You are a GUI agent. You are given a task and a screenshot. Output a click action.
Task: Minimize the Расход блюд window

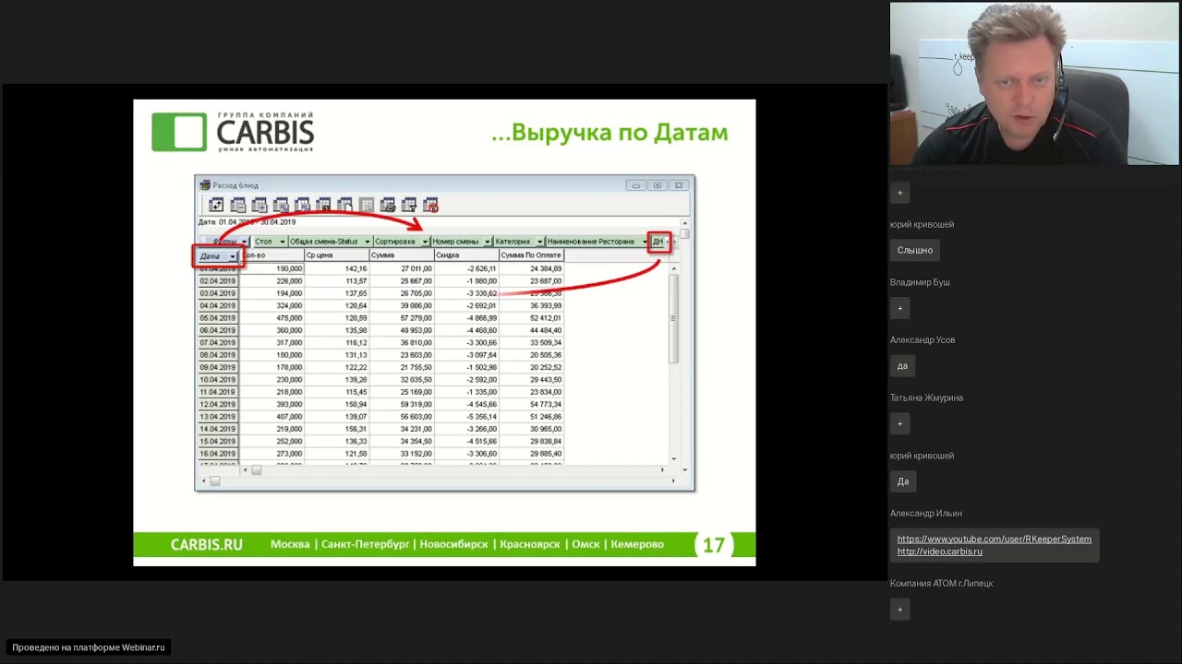[635, 185]
